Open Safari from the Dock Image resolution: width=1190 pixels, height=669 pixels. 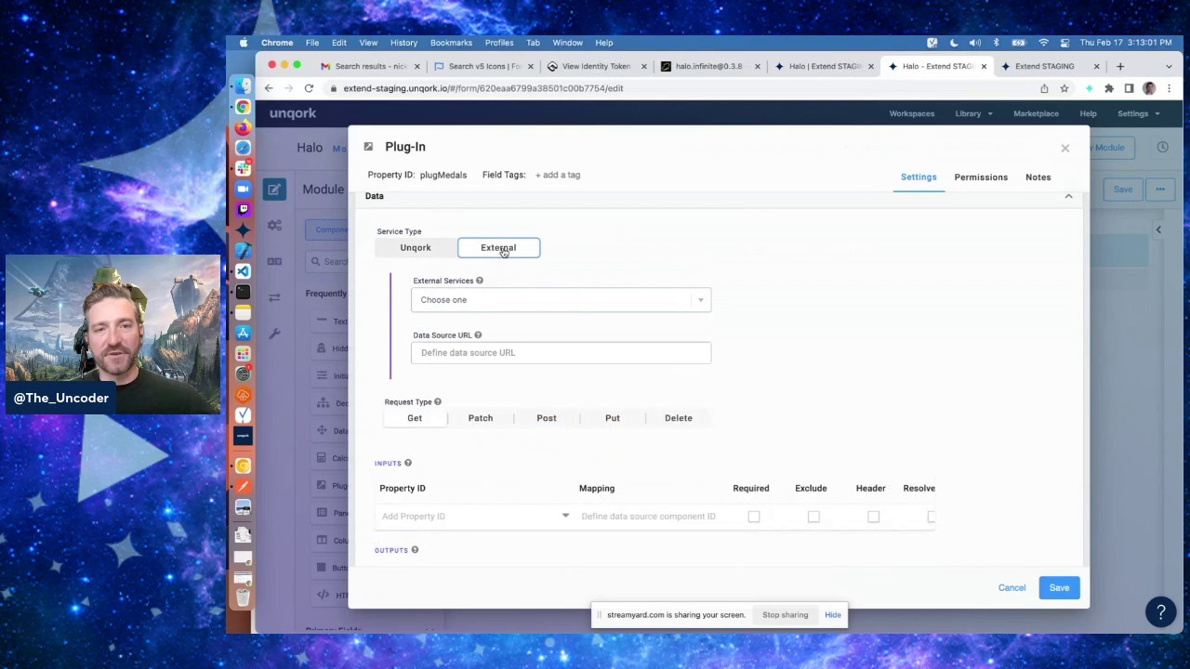coord(243,148)
